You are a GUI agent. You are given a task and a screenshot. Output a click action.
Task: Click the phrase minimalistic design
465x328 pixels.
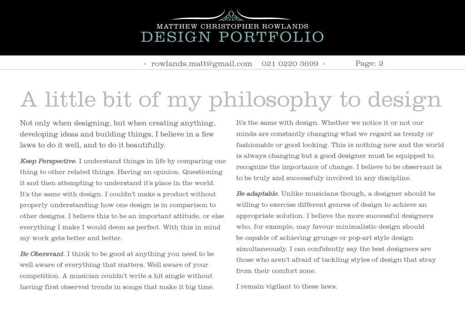click(376, 227)
